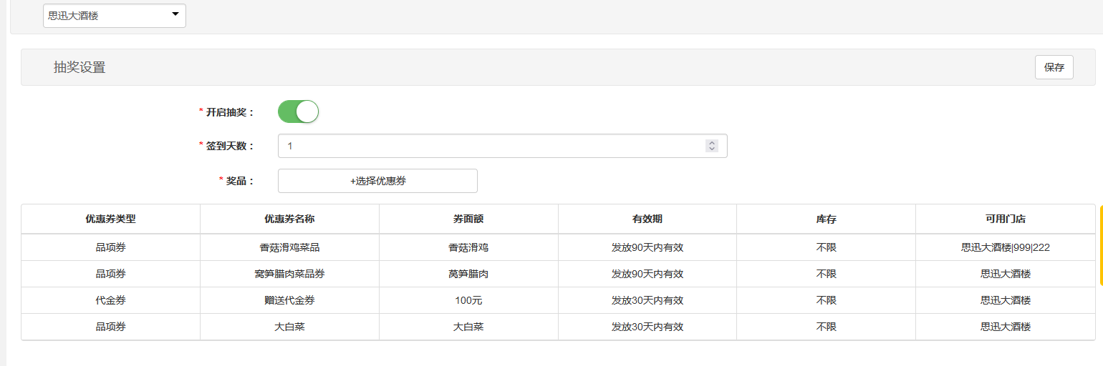Click the yellow tab on right edge
The height and width of the screenshot is (366, 1103).
point(1101,246)
